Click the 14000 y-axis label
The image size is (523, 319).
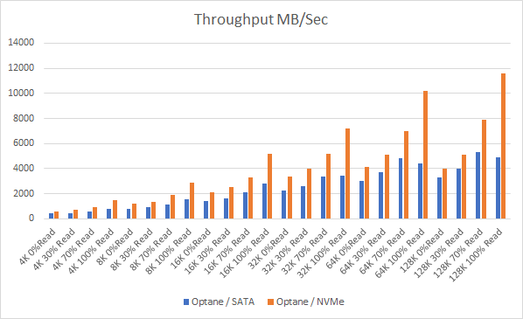coord(21,42)
